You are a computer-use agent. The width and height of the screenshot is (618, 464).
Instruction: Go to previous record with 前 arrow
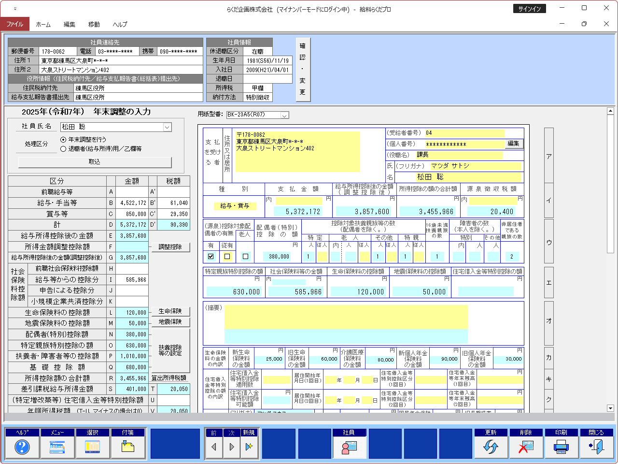coord(213,447)
